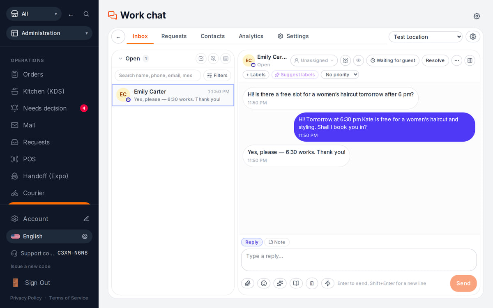The width and height of the screenshot is (493, 308).
Task: Open Needs decision with 4 badge
Action: point(49,108)
